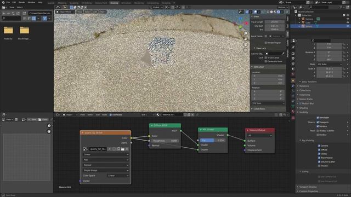The image size is (351, 197).
Task: Open Global transform orientation dropdown
Action: tap(156, 7)
